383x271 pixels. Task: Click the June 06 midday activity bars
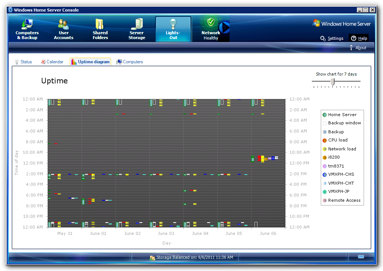(265, 159)
